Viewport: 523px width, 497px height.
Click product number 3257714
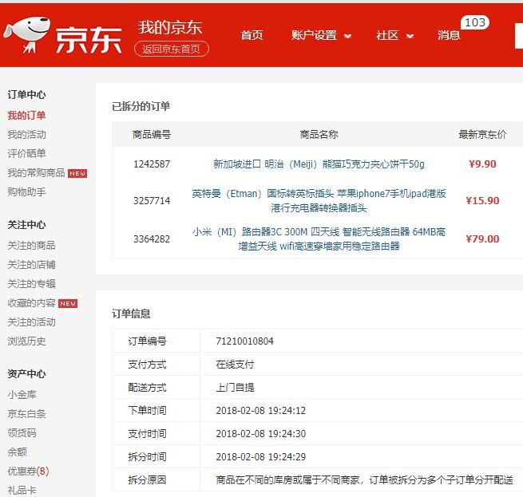152,201
